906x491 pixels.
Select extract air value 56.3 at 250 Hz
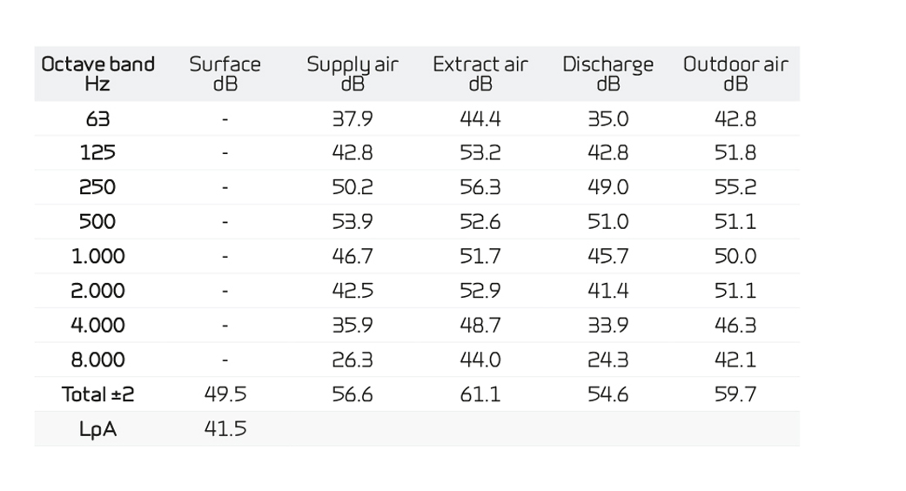(x=480, y=188)
